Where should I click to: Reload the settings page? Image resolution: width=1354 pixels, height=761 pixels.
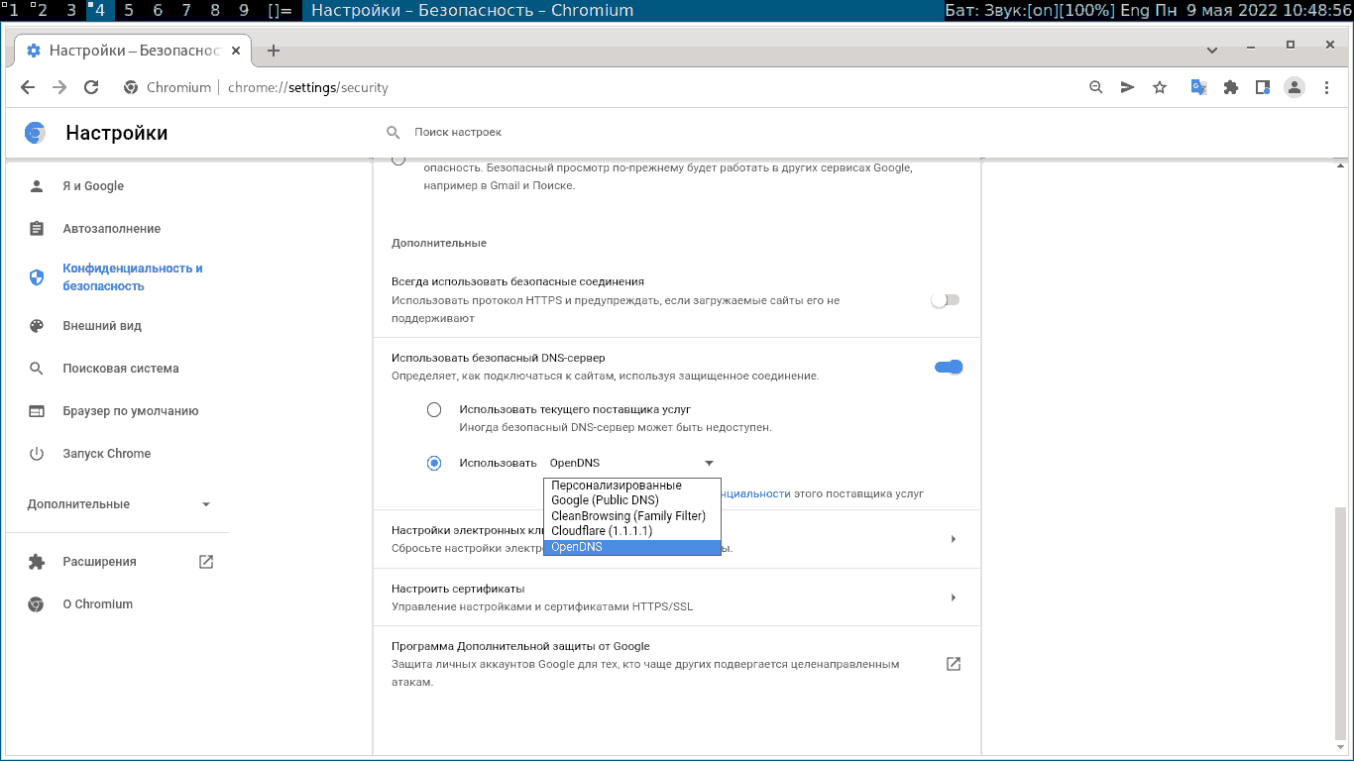[x=91, y=87]
